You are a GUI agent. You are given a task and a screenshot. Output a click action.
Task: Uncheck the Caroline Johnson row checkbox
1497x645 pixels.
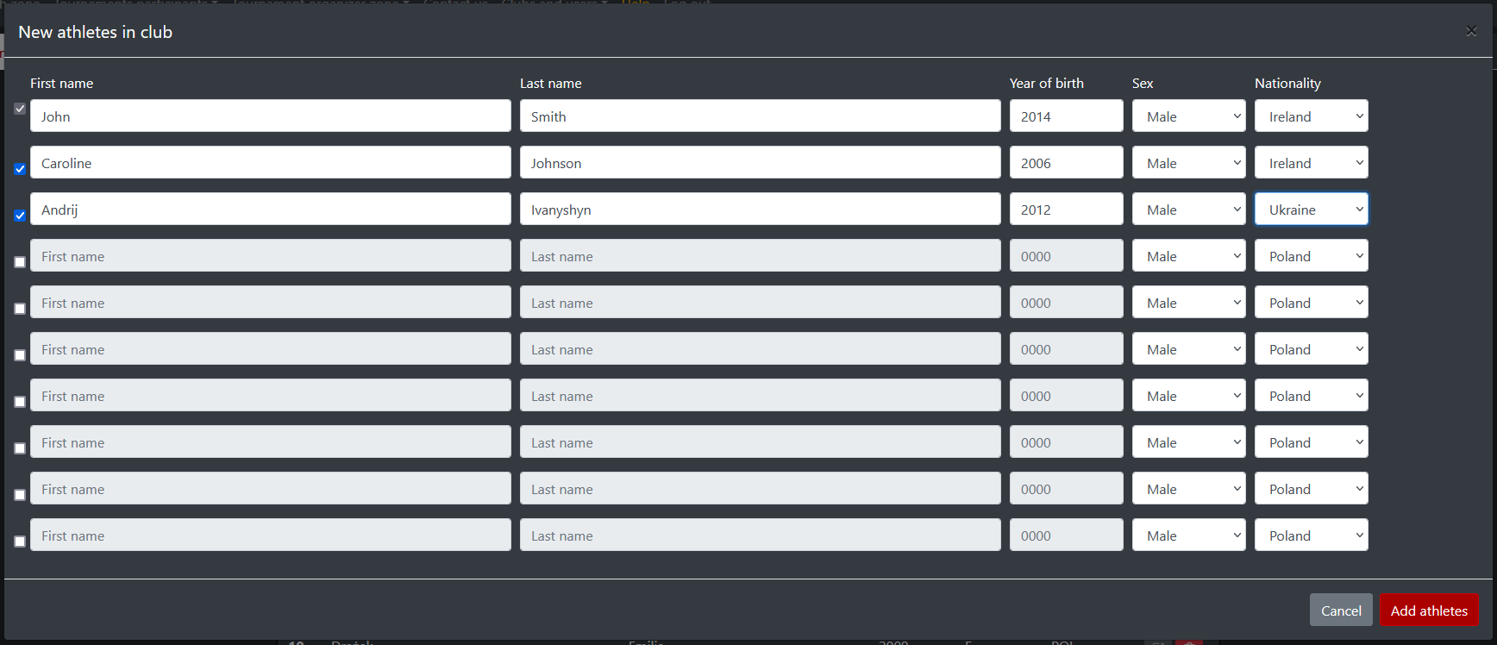[20, 169]
